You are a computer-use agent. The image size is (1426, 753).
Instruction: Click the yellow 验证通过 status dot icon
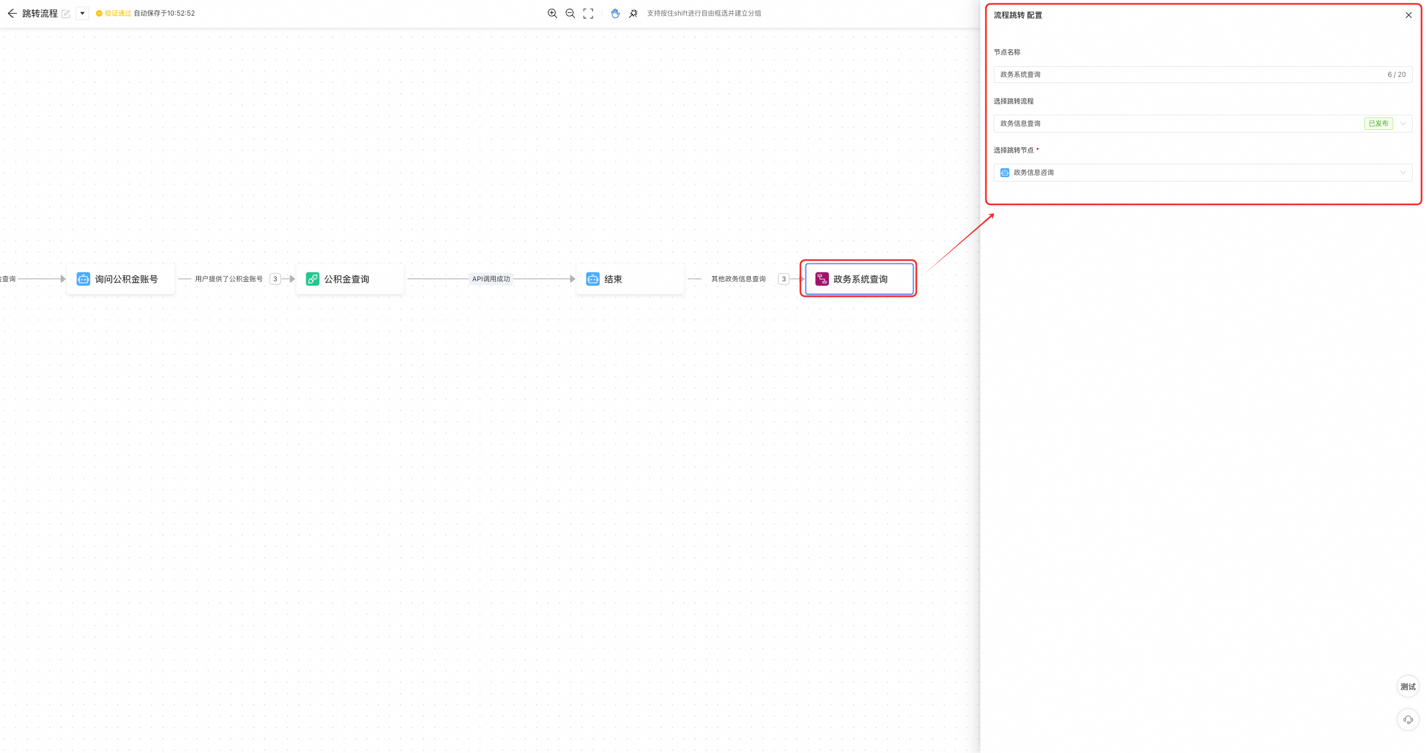tap(99, 13)
